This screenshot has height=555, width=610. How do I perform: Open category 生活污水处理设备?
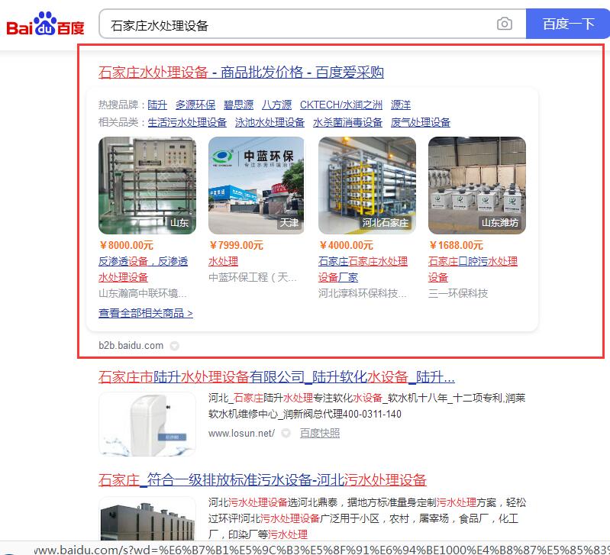point(187,122)
